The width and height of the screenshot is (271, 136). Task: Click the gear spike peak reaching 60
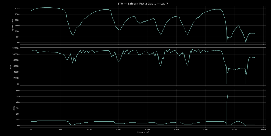(x=228, y=91)
